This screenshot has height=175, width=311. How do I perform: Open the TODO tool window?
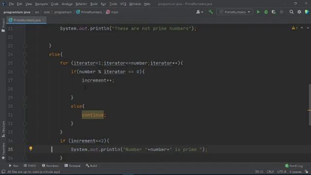pos(30,166)
